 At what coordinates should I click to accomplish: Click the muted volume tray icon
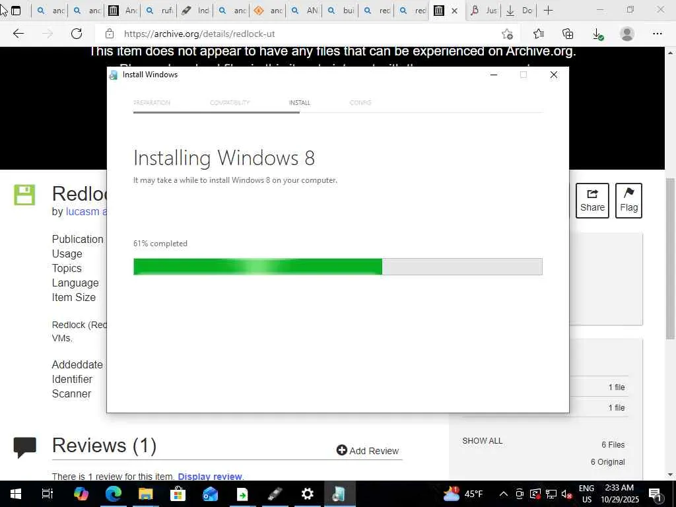[x=566, y=494]
